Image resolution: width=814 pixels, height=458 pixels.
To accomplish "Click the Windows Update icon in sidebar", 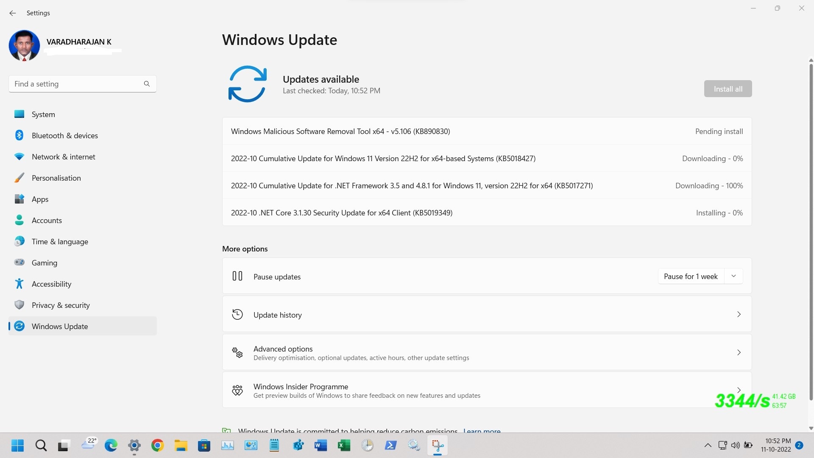I will [20, 326].
